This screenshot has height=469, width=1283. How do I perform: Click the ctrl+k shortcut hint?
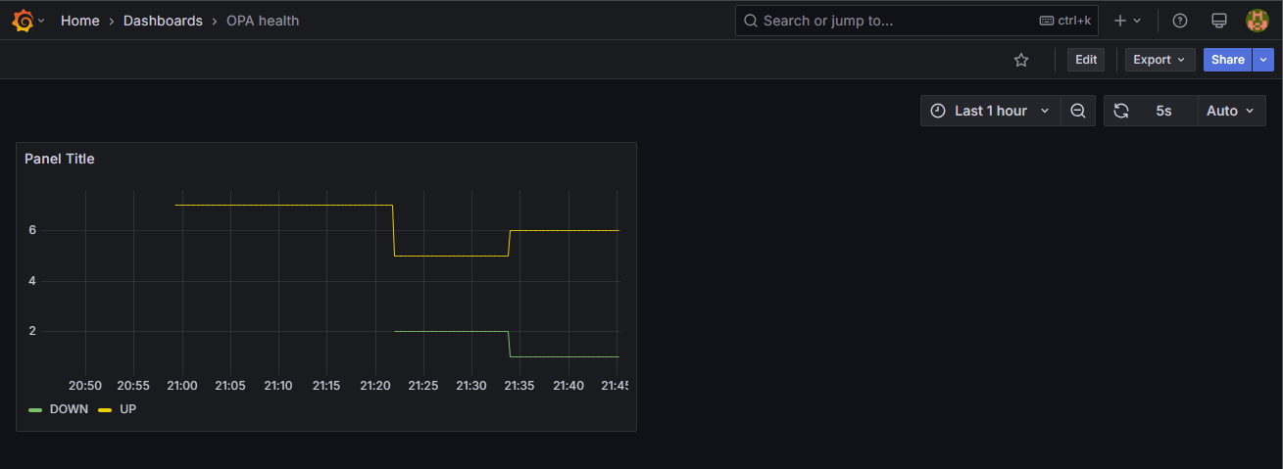[1066, 21]
